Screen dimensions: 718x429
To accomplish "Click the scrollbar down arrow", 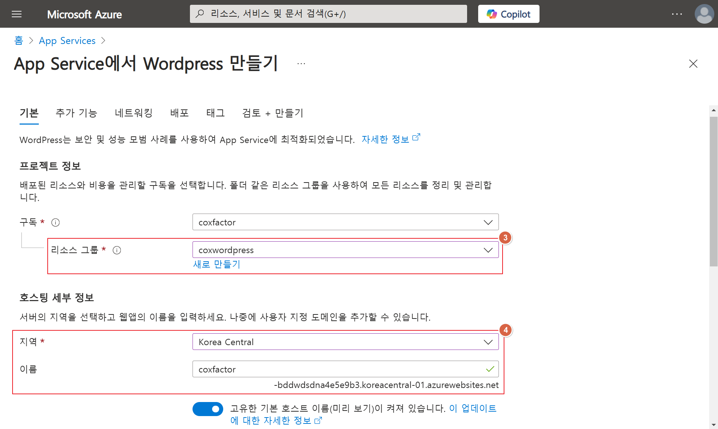I will (714, 425).
